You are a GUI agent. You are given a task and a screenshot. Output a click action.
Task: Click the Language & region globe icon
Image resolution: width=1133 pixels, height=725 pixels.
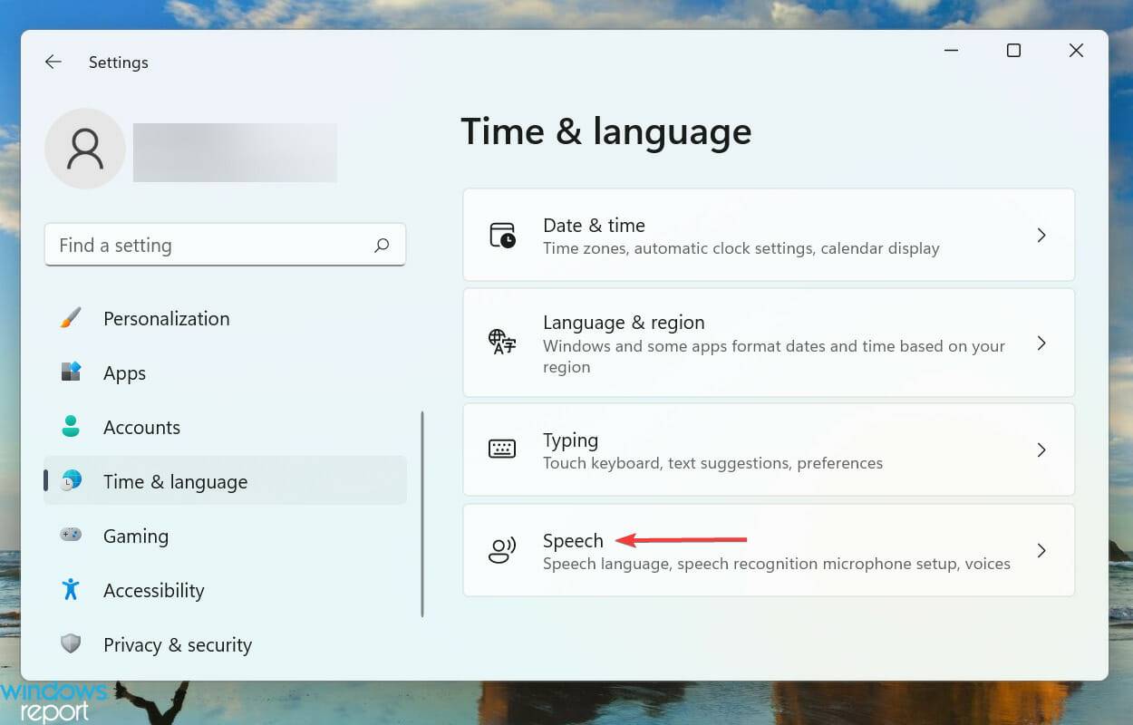click(502, 343)
